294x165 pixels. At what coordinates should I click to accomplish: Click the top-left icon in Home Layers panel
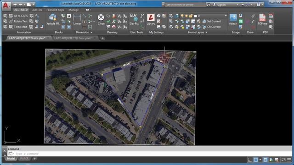tap(170, 16)
